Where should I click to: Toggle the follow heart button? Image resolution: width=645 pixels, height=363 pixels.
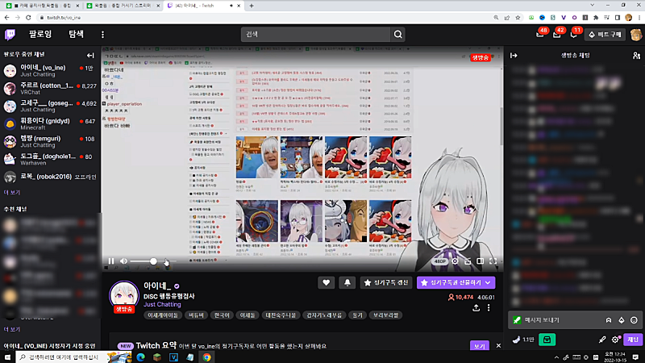326,282
